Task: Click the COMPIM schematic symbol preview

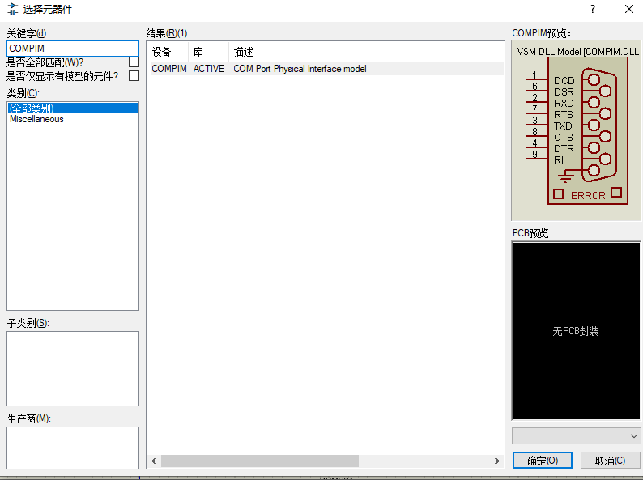Action: 576,131
